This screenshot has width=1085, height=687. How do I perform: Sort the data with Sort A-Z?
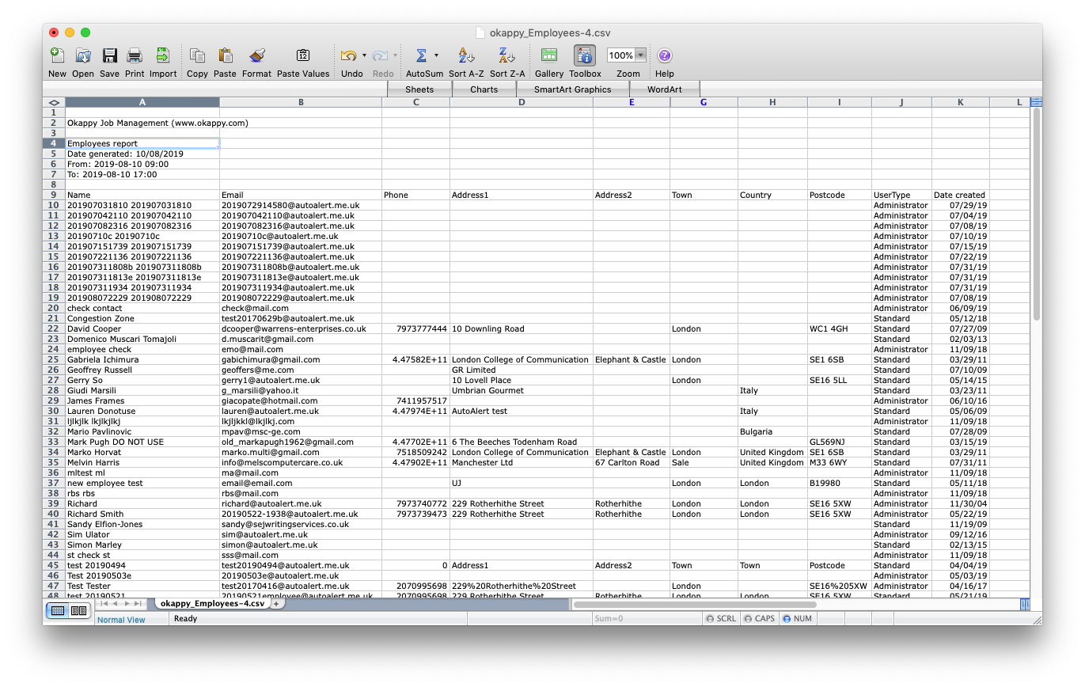coord(465,55)
